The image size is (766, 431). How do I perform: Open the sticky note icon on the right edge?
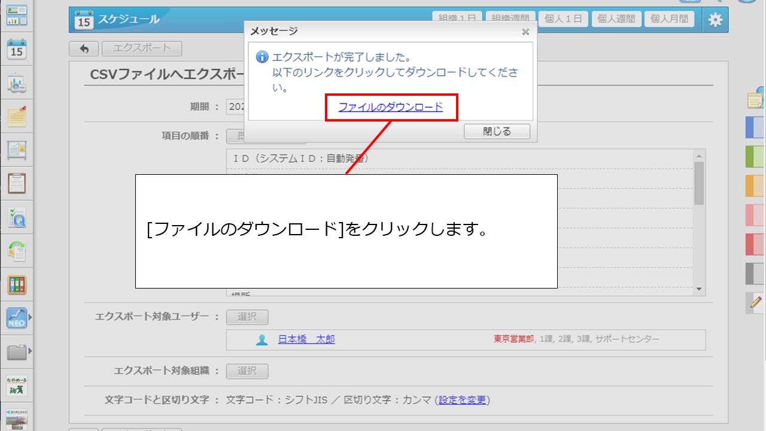pos(756,98)
